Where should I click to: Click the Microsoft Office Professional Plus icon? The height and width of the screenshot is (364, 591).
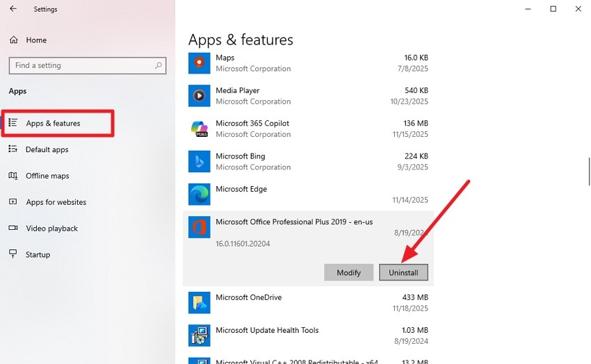pyautogui.click(x=200, y=227)
